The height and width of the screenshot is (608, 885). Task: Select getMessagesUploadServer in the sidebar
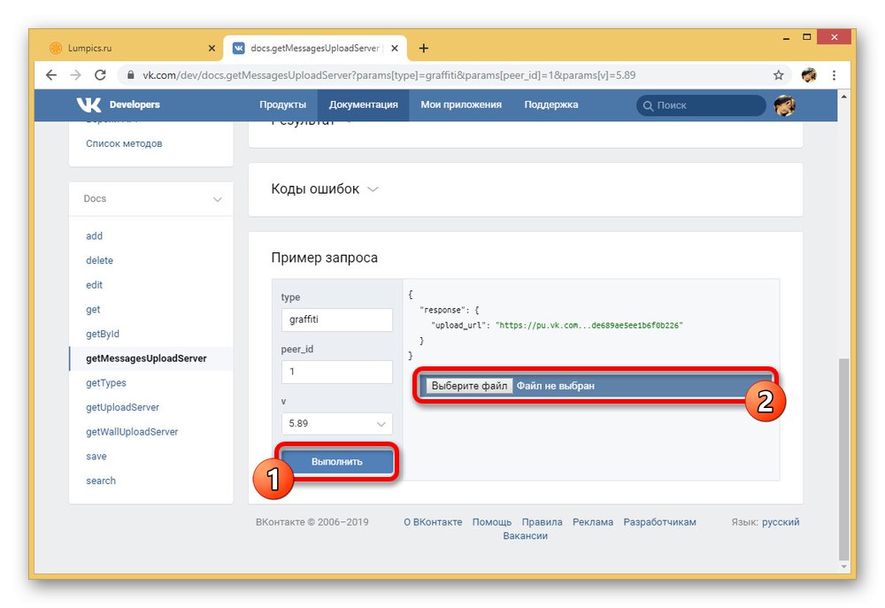(x=146, y=358)
